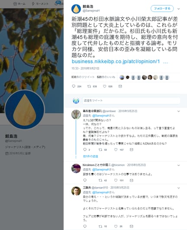Retweet the @hiroimon reply
187x230 pixels.
coord(100,180)
